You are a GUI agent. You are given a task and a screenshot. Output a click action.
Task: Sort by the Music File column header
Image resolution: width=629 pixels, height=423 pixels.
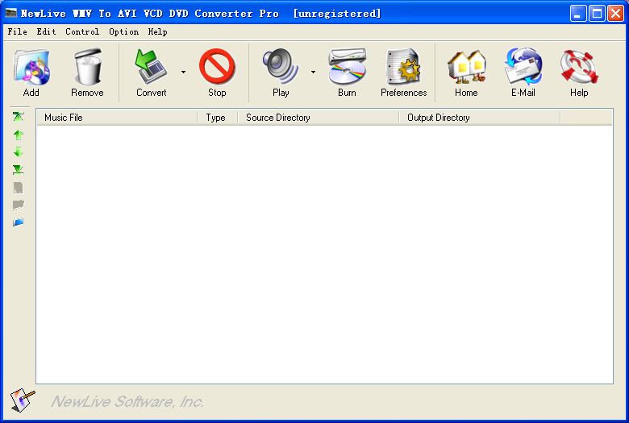117,118
